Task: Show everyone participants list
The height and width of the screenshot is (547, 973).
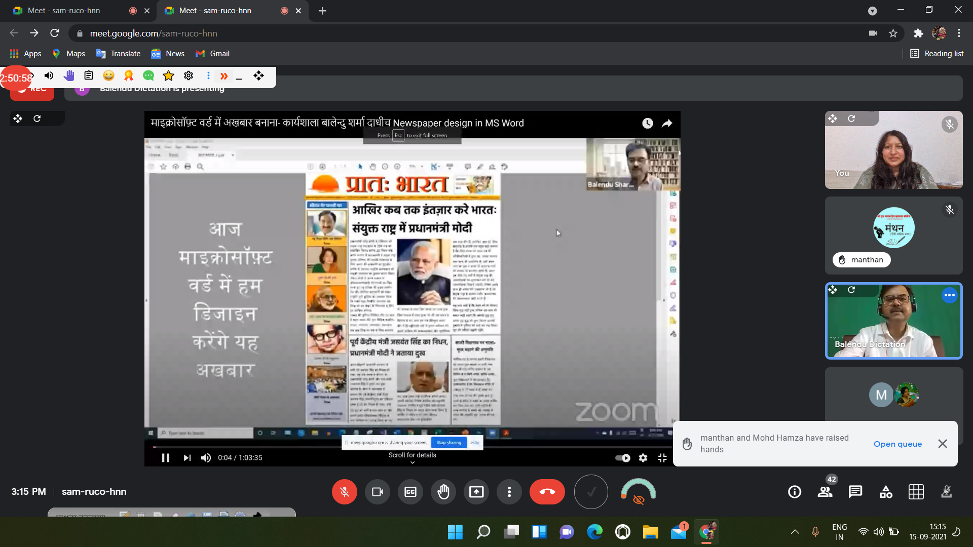Action: point(825,492)
